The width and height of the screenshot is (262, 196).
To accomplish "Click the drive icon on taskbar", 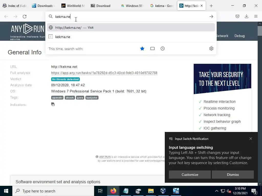I will click(x=138, y=191).
